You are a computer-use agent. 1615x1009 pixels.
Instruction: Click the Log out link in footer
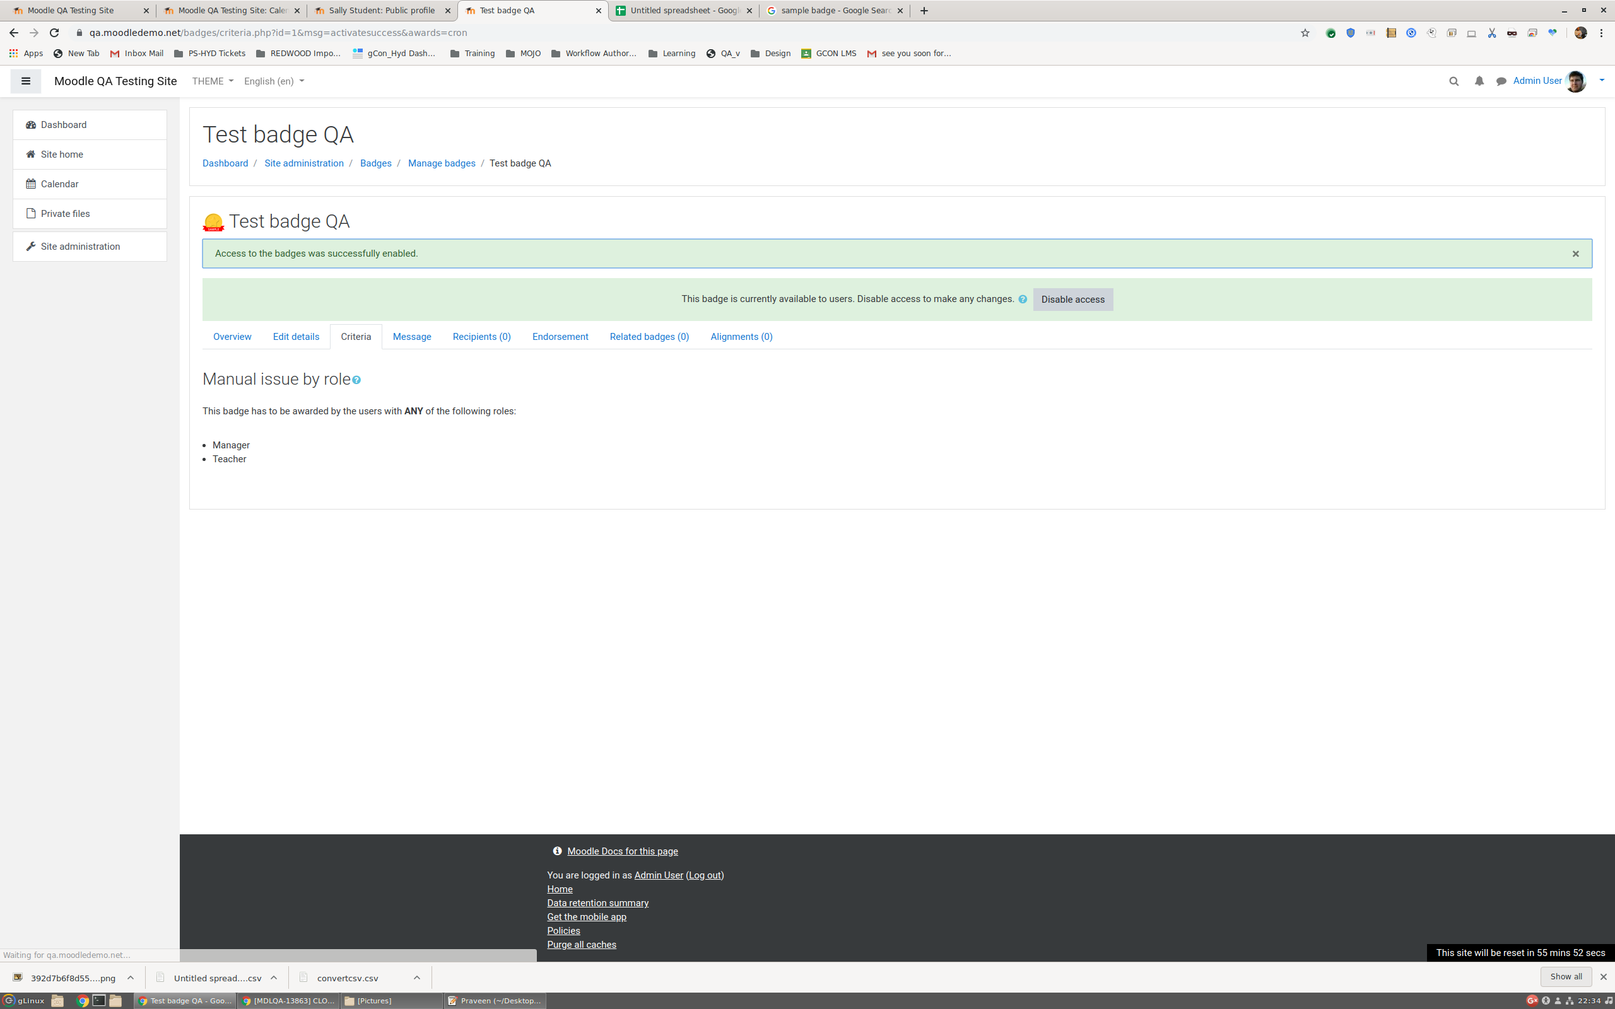[x=705, y=875]
